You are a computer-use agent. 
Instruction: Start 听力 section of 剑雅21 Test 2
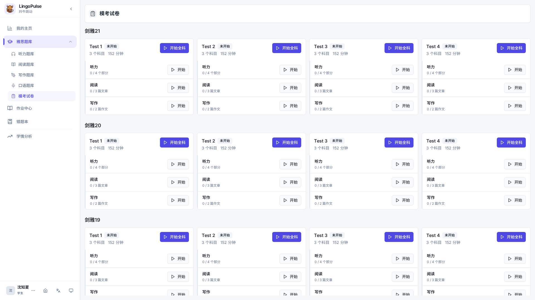pyautogui.click(x=290, y=70)
